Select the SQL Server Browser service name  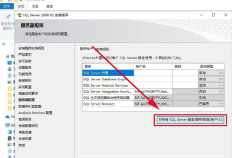(x=108, y=104)
